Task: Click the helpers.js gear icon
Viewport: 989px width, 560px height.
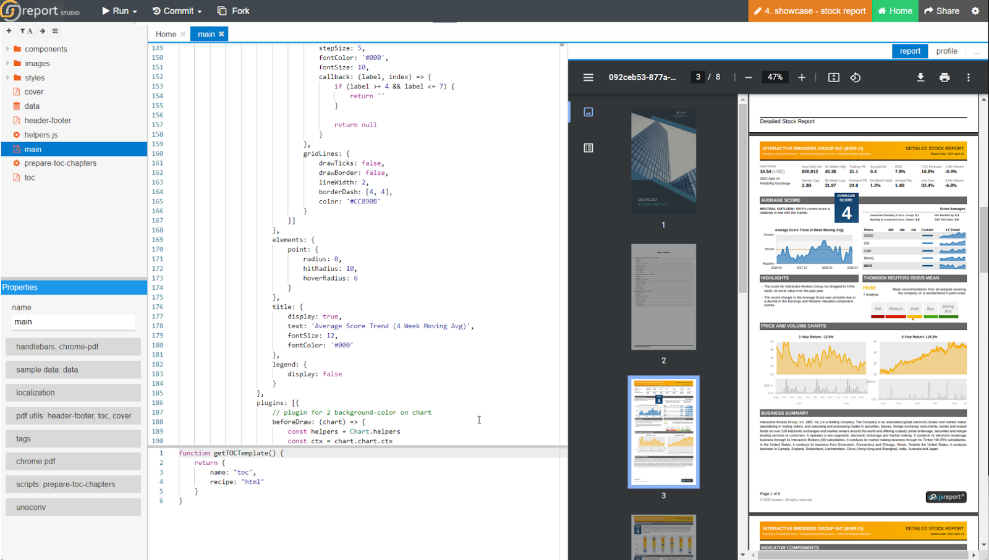Action: [x=17, y=135]
